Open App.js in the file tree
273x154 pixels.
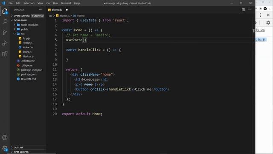click(x=26, y=38)
